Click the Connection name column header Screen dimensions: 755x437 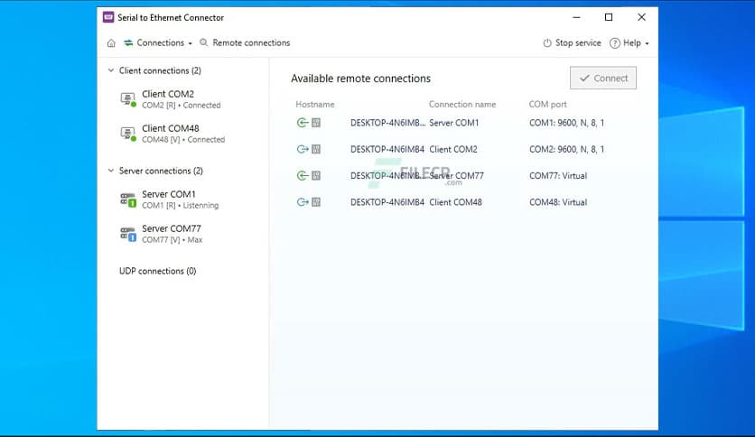[462, 105]
